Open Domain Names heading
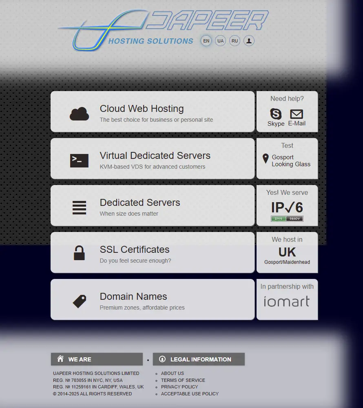The width and height of the screenshot is (363, 408). click(x=133, y=297)
